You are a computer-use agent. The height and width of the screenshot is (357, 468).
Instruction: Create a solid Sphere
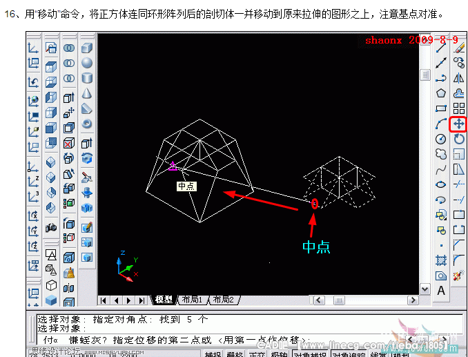87,63
